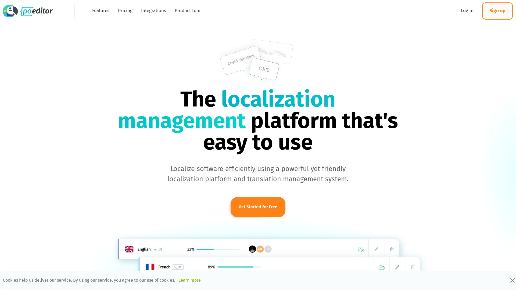The height and width of the screenshot is (290, 516).
Task: Click the close cookie banner icon
Action: click(513, 280)
